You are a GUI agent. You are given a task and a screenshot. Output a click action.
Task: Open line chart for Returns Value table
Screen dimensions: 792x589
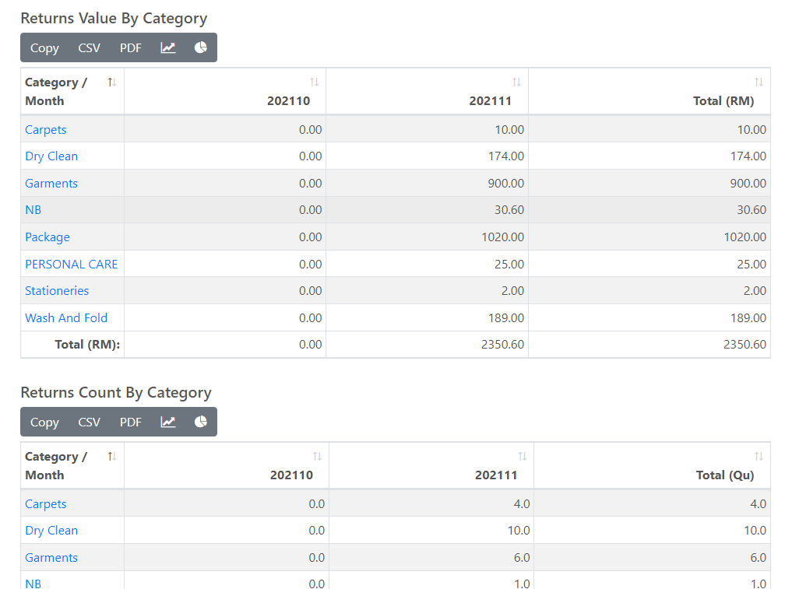168,47
